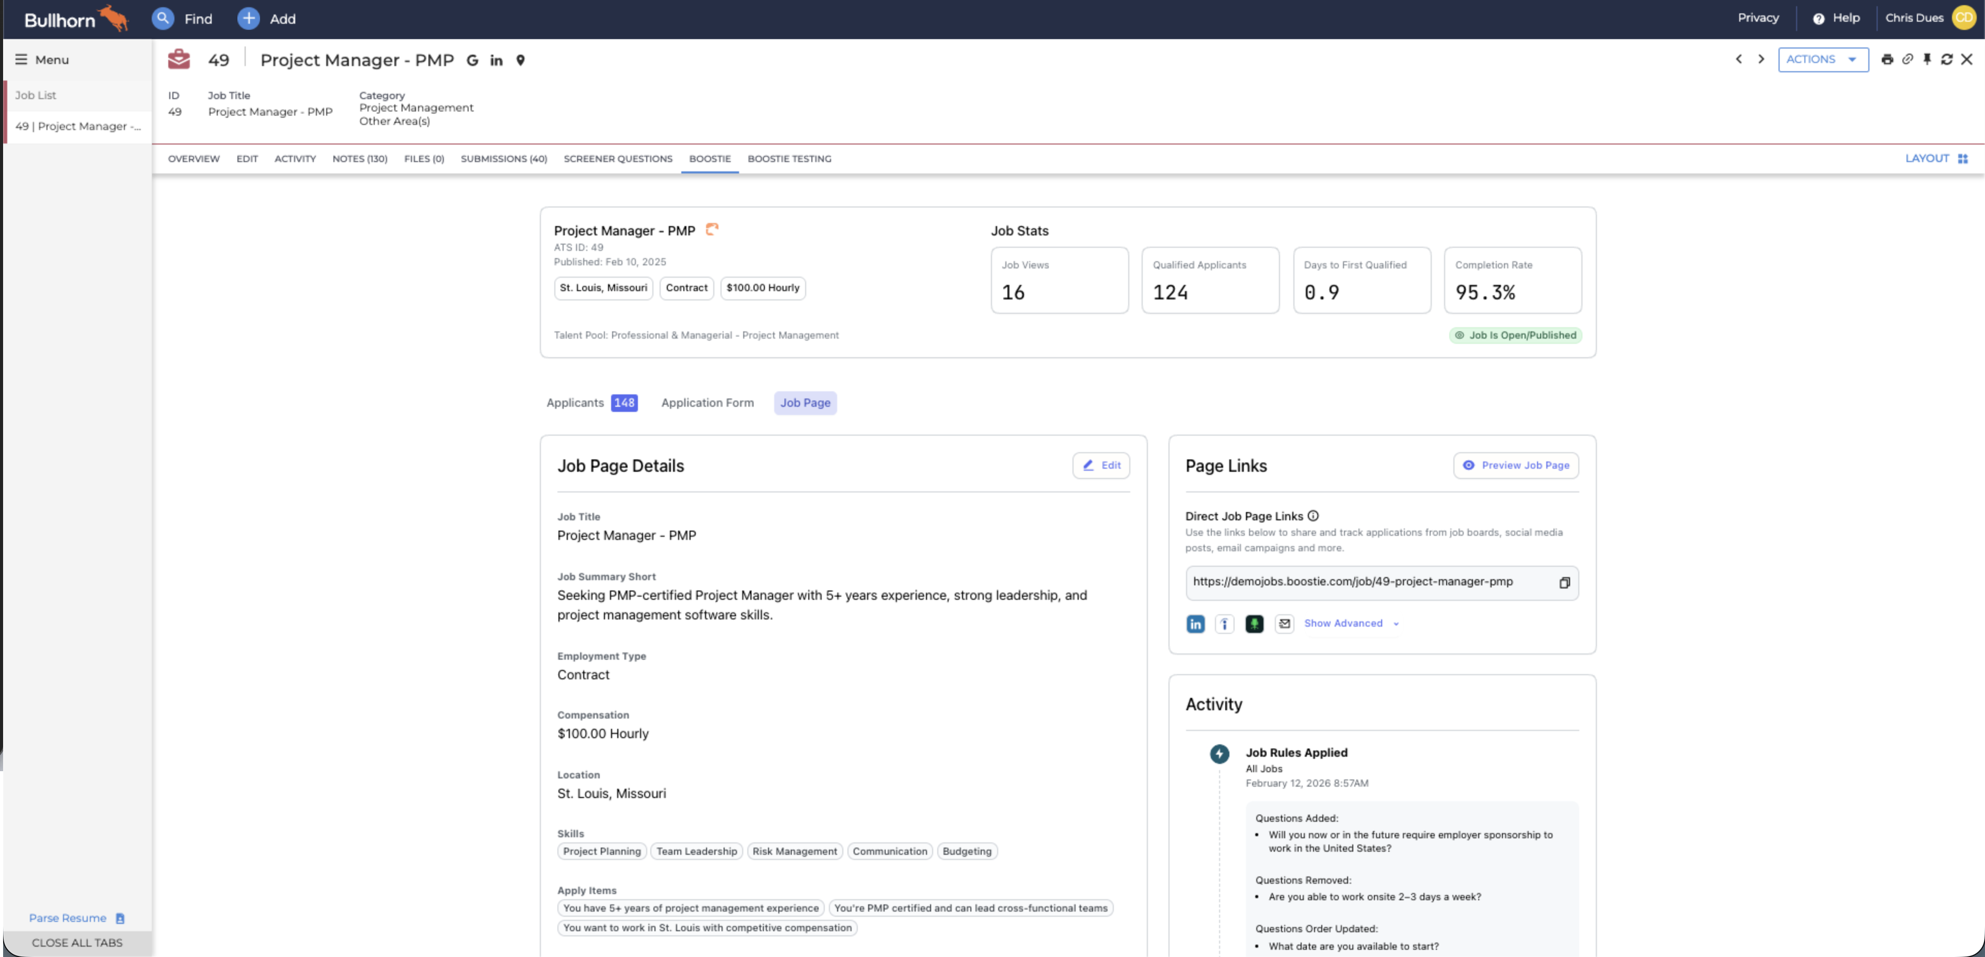This screenshot has width=1985, height=957.
Task: Share job page link by email icon
Action: 1284,624
